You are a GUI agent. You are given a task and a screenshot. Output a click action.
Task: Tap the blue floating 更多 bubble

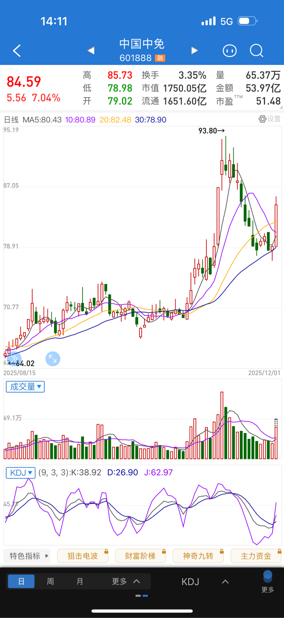pyautogui.click(x=268, y=581)
